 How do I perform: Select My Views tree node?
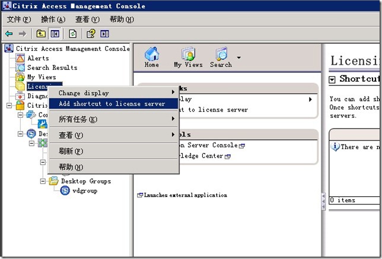(42, 77)
